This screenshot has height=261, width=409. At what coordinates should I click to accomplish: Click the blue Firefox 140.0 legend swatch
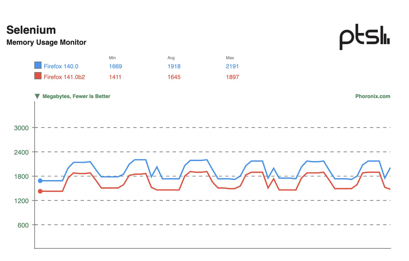point(38,65)
